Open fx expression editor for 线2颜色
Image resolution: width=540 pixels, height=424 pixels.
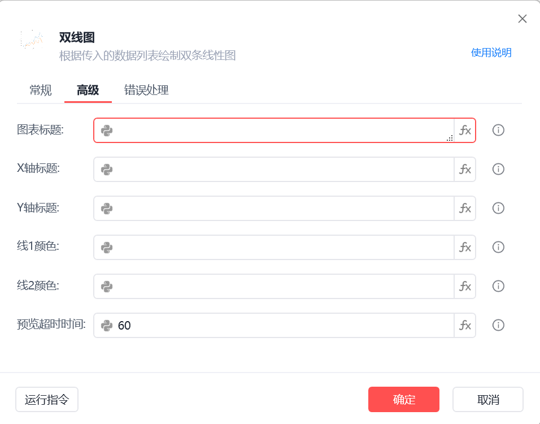[465, 287]
